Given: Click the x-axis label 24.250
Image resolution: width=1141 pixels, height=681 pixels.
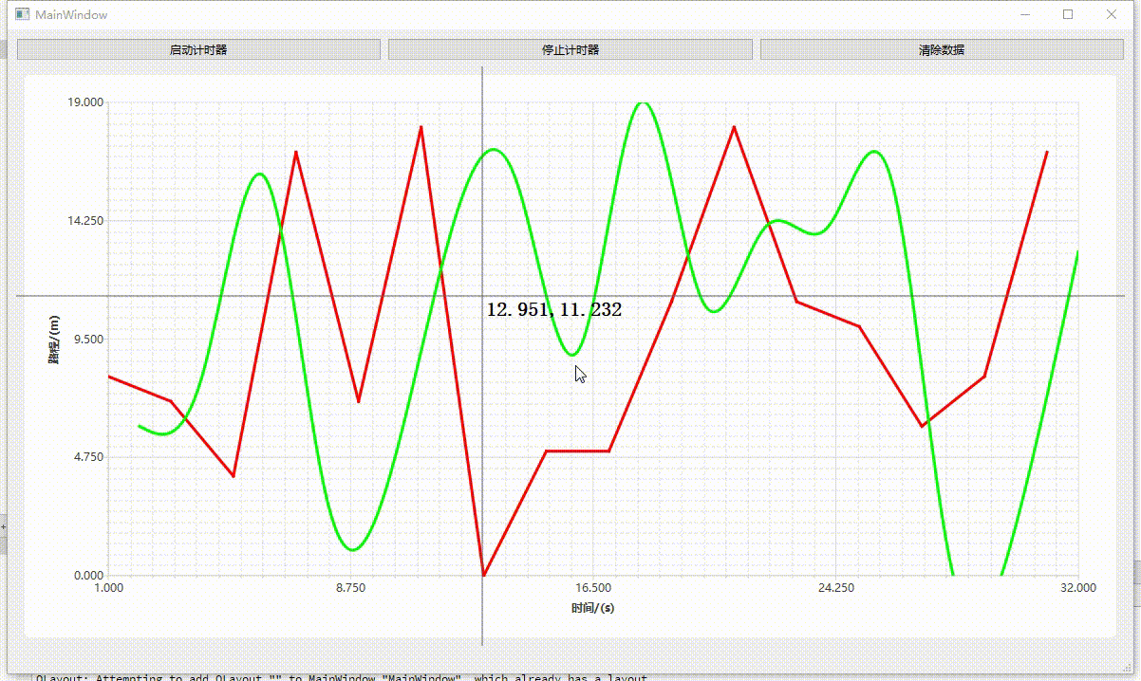Looking at the screenshot, I should [x=836, y=588].
